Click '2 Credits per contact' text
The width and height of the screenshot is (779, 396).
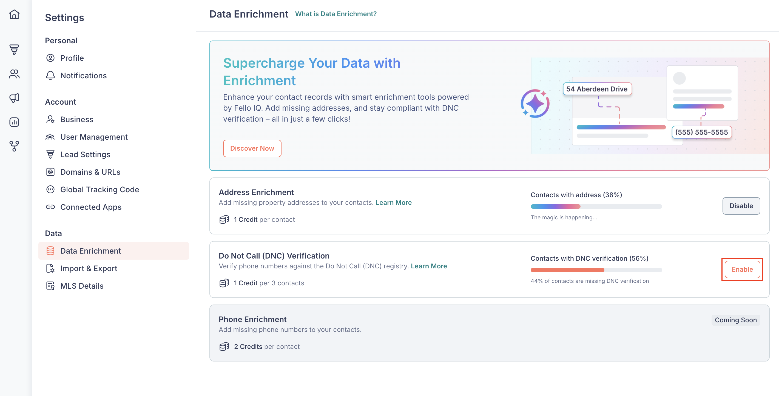[x=267, y=346]
